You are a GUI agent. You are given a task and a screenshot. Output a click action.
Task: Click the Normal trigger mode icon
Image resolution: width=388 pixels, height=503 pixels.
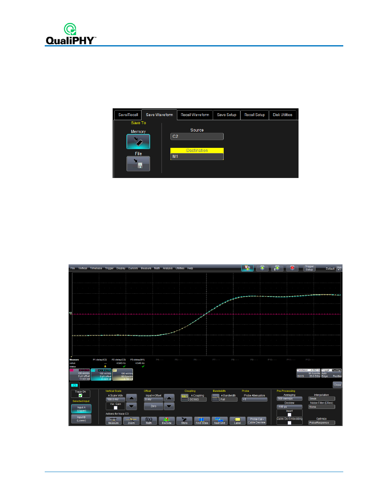262,268
